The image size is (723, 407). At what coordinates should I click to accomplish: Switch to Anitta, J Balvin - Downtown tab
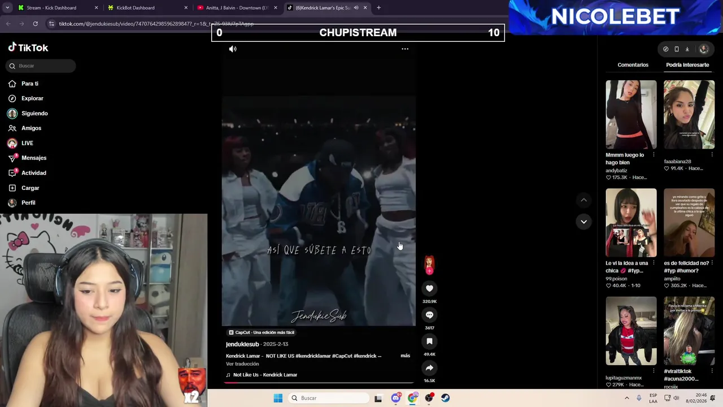(236, 8)
